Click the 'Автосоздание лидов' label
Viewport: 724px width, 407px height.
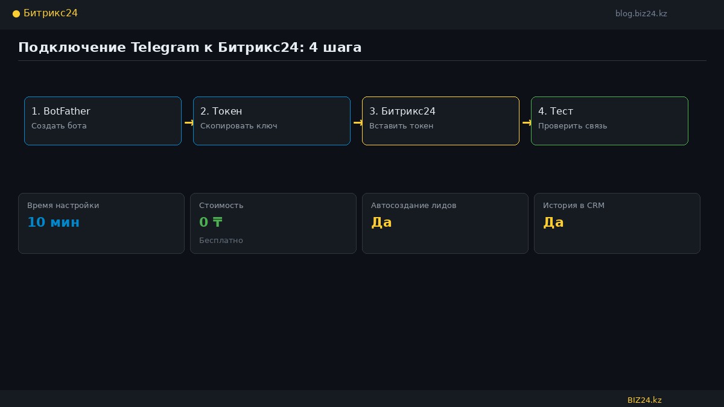[x=414, y=206]
